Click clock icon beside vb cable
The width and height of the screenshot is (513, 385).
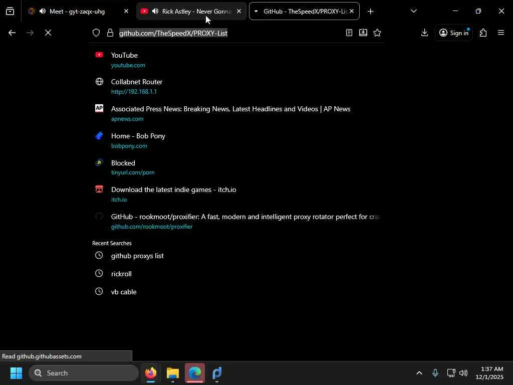(99, 291)
